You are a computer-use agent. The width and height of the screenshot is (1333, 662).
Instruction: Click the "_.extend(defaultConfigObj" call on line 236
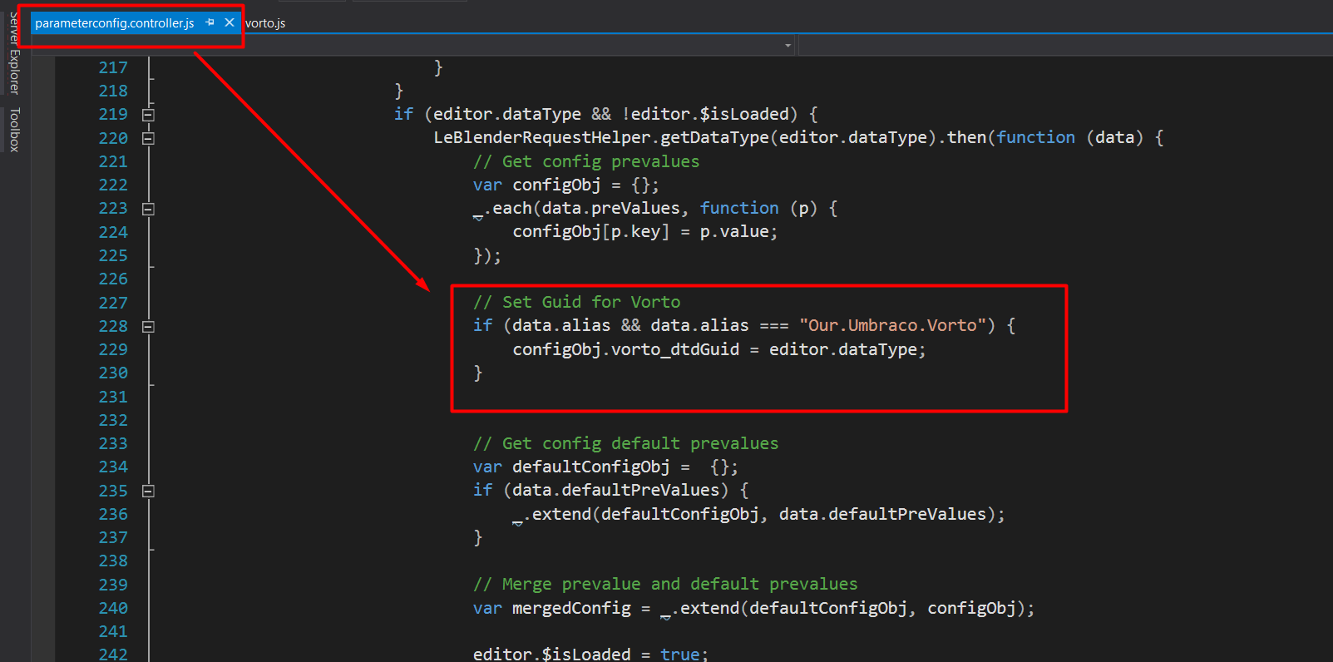click(635, 514)
